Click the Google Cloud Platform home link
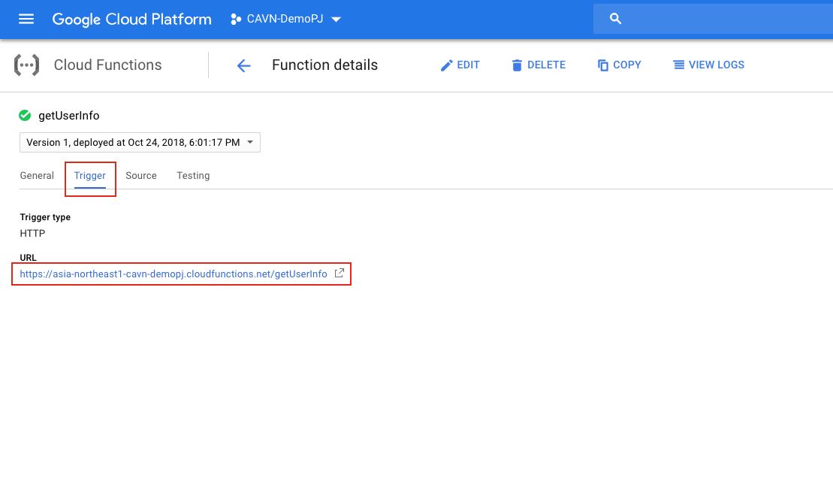 [131, 19]
